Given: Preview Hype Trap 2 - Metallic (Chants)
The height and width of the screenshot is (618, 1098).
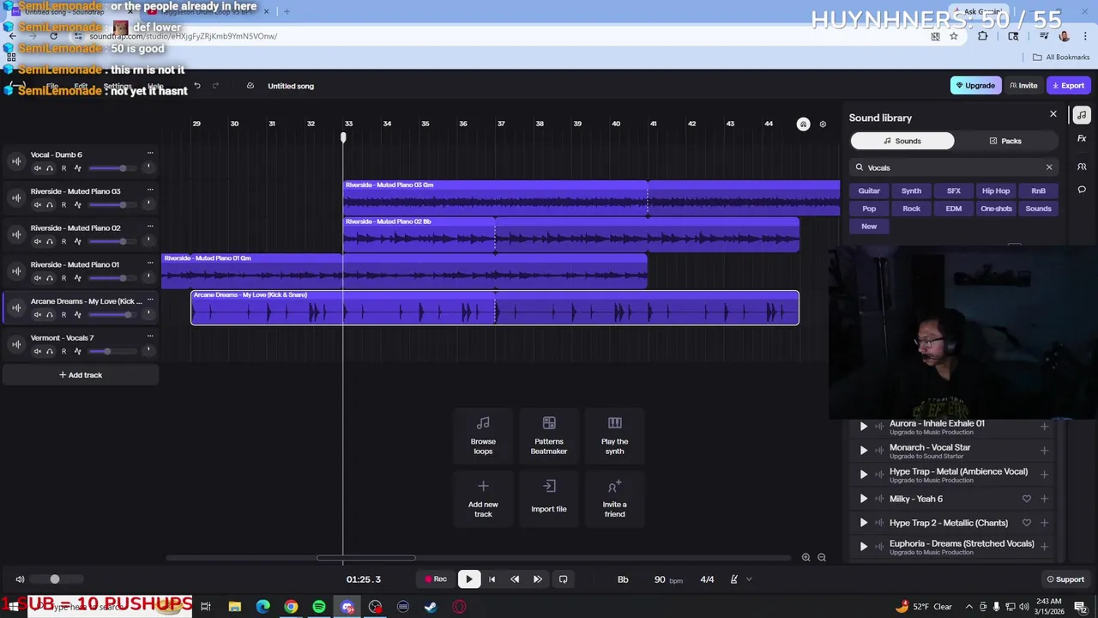Looking at the screenshot, I should coord(863,523).
